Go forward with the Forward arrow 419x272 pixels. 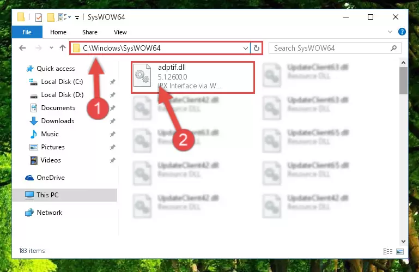(x=39, y=48)
